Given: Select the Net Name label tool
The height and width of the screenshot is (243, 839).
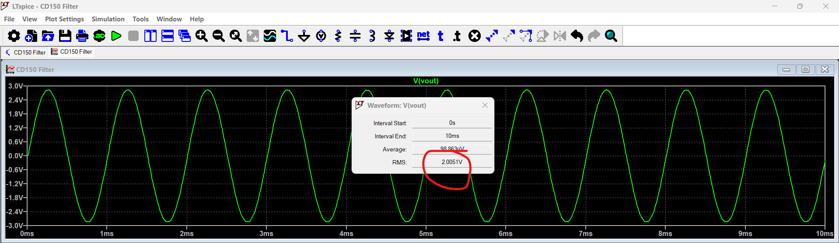Looking at the screenshot, I should click(x=423, y=36).
